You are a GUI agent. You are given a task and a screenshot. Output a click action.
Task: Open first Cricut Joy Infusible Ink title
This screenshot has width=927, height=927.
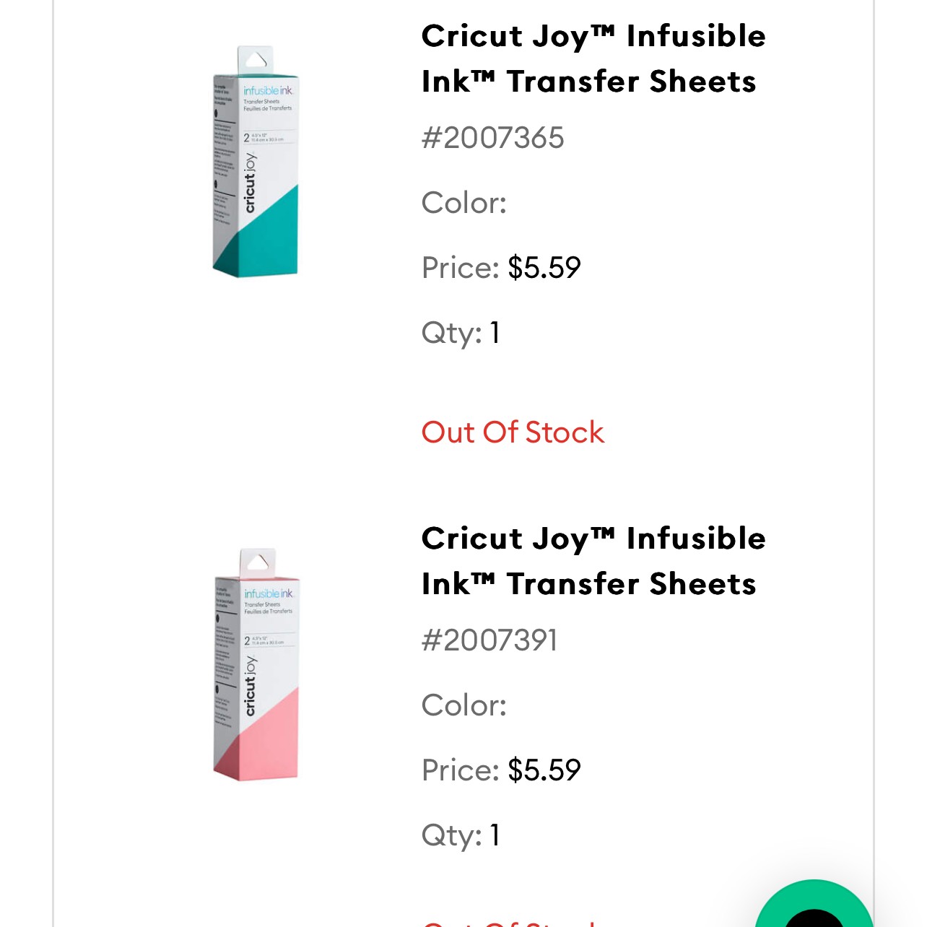coord(593,58)
